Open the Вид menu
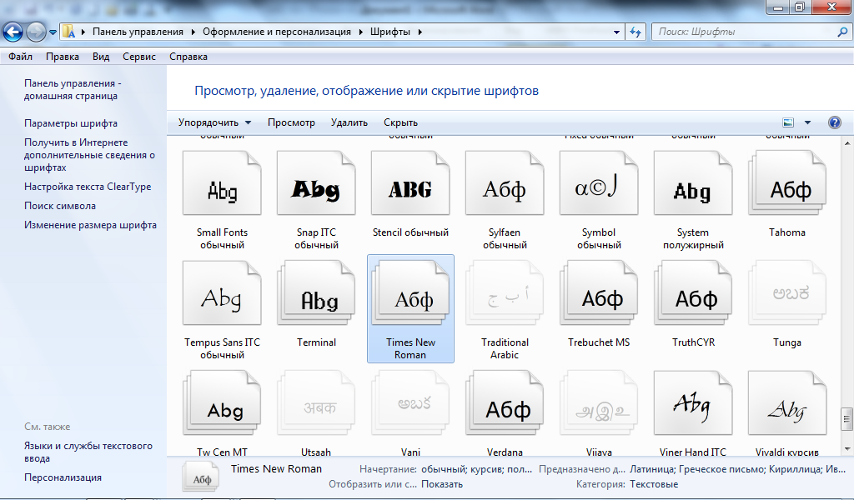This screenshot has height=500, width=854. point(101,57)
